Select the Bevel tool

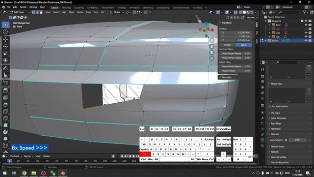5,104
